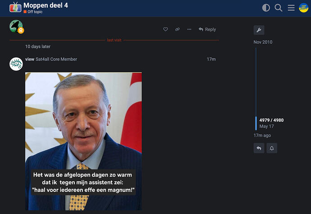Viewport: 311px width, 214px height.
Task: Open username view profile link
Action: [30, 59]
